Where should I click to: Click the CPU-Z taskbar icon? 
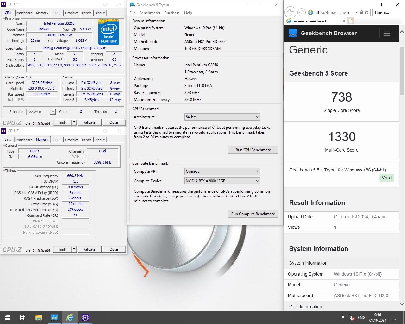pos(85,318)
